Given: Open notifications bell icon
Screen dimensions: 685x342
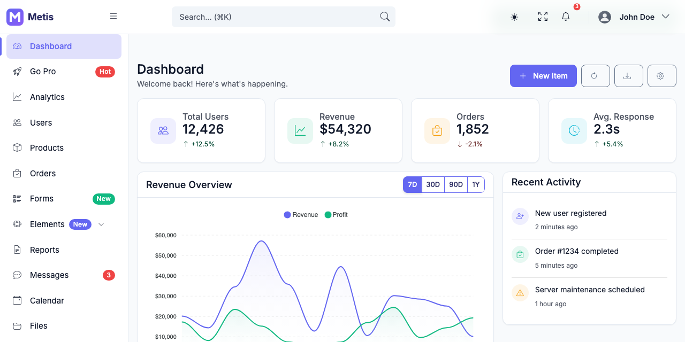Looking at the screenshot, I should (x=566, y=17).
